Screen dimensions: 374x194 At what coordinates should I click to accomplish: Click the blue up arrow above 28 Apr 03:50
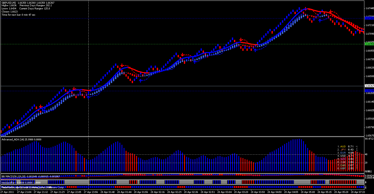point(255,50)
